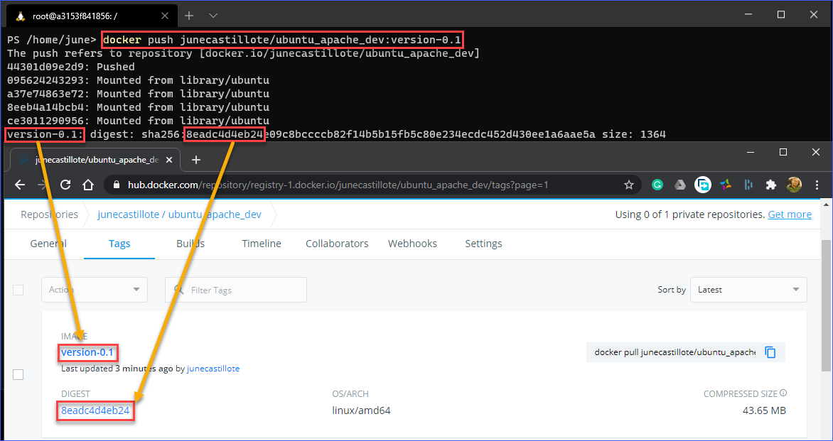This screenshot has width=833, height=441.
Task: Switch to the Collaborators tab
Action: tap(337, 244)
